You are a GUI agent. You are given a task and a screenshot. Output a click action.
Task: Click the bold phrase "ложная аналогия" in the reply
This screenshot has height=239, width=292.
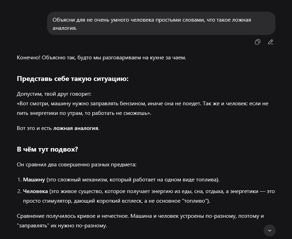[x=76, y=128]
